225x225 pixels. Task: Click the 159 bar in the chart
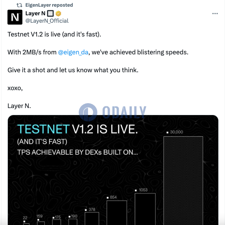click(x=41, y=223)
